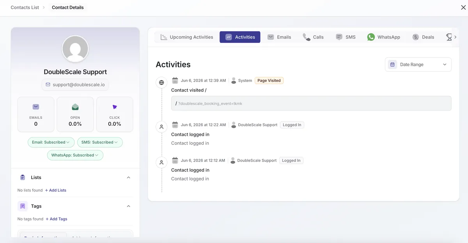Click the Emails tab envelope icon

(271, 37)
